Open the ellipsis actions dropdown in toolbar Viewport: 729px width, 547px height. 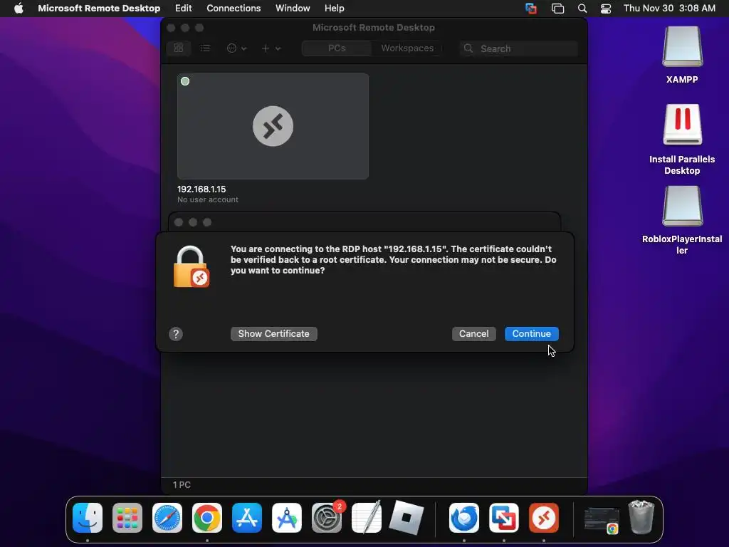pos(236,48)
